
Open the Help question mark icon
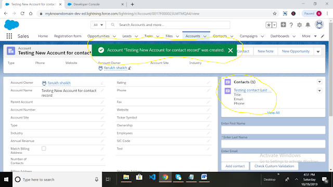click(x=291, y=25)
